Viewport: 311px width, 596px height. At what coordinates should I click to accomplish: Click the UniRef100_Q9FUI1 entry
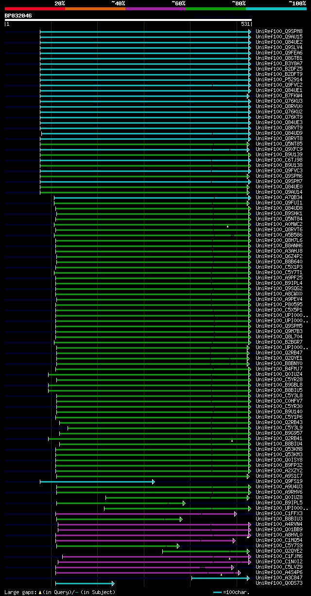pos(279,203)
